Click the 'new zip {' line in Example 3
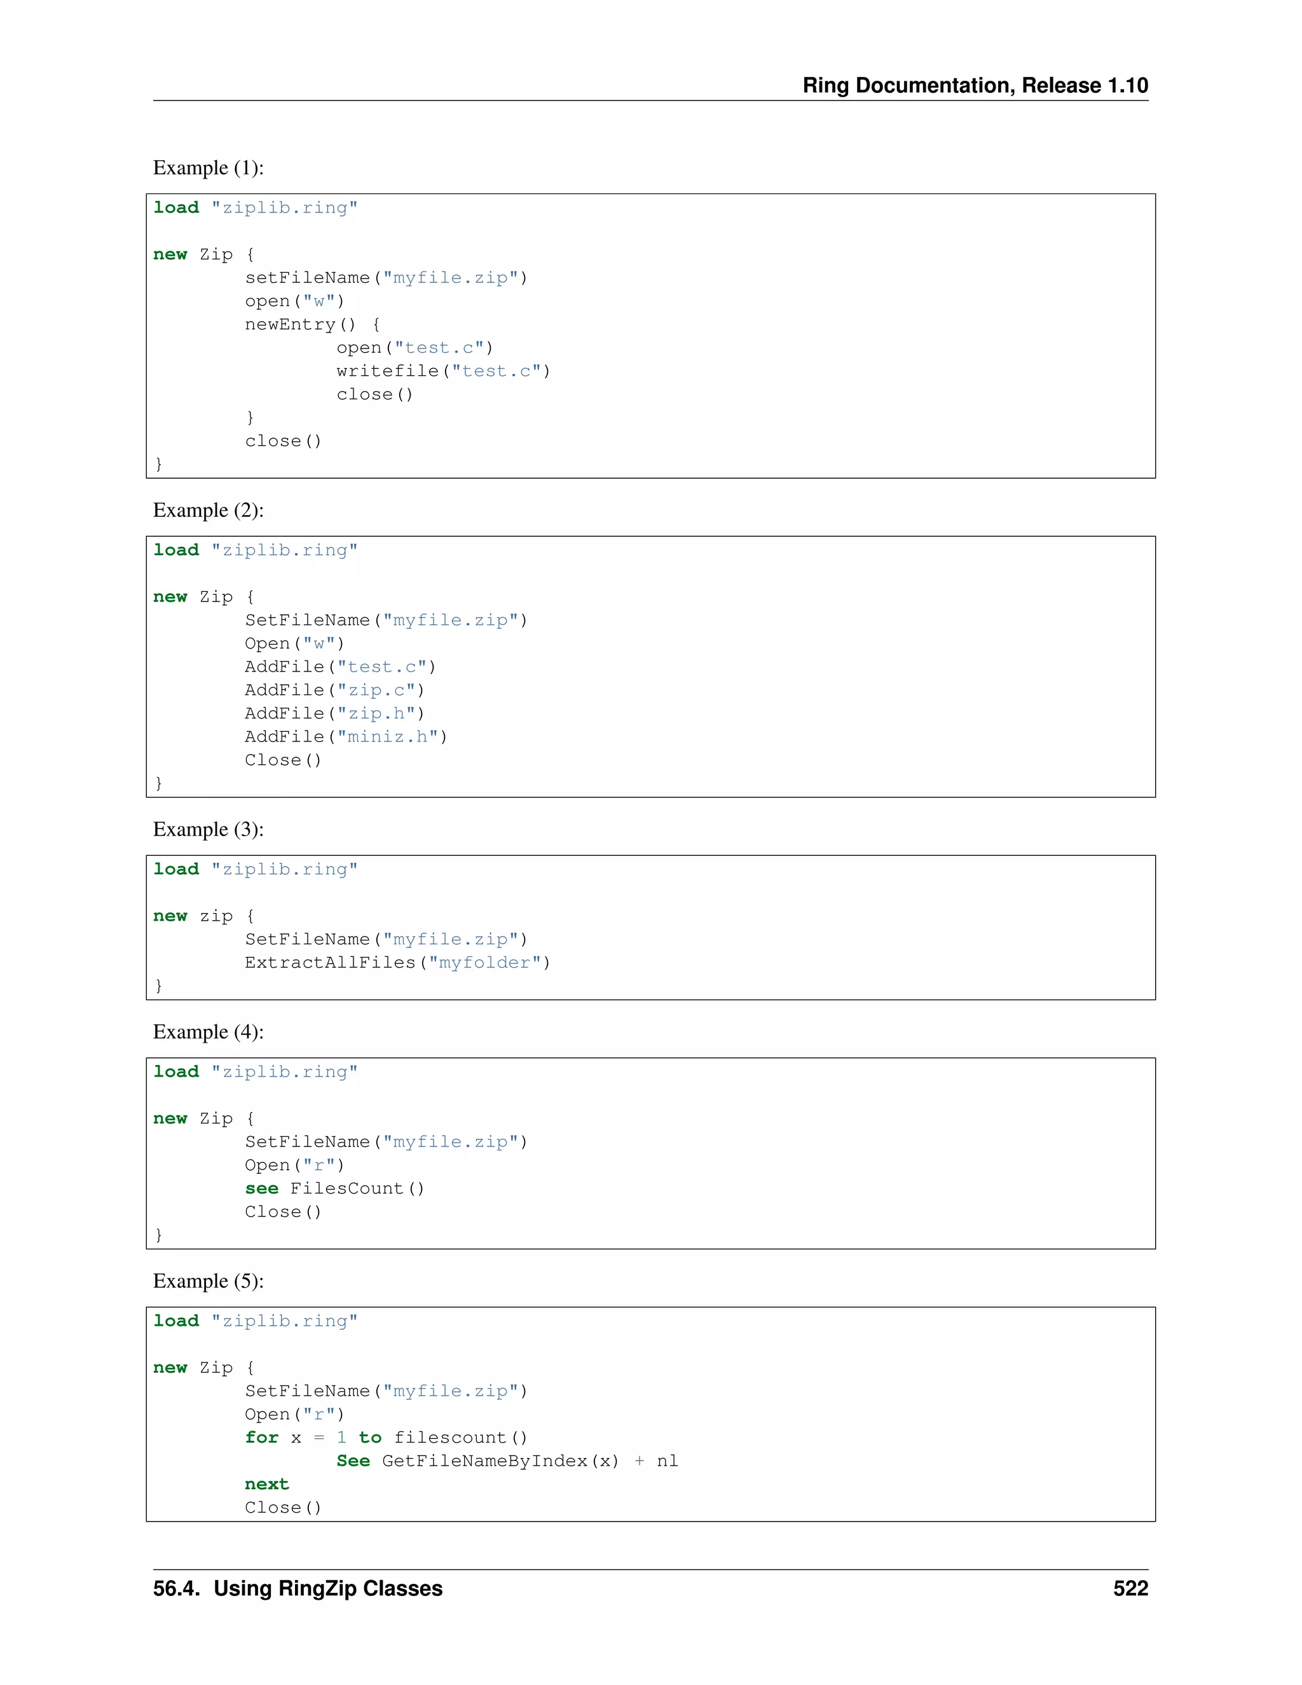This screenshot has width=1302, height=1685. pyautogui.click(x=203, y=916)
